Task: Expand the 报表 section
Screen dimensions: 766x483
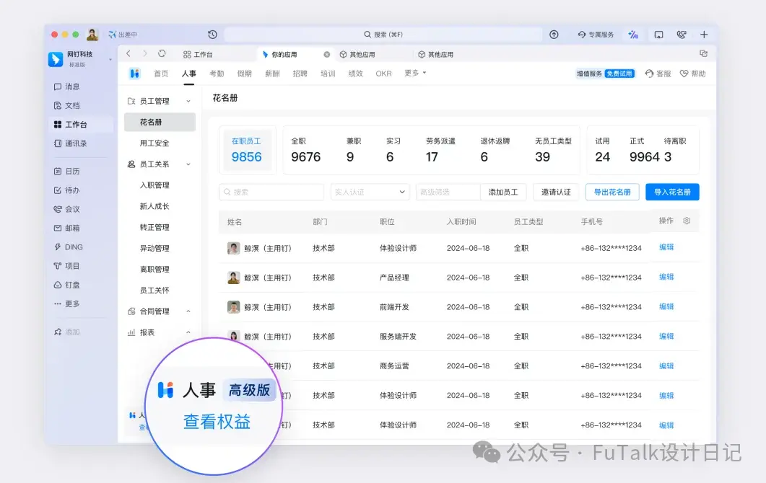Action: tap(188, 332)
